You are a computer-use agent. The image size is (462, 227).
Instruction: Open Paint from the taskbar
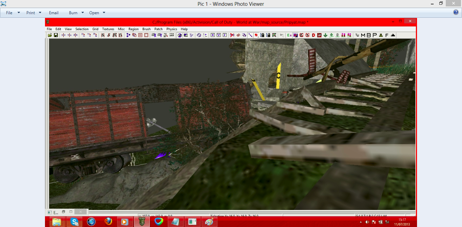(x=209, y=222)
